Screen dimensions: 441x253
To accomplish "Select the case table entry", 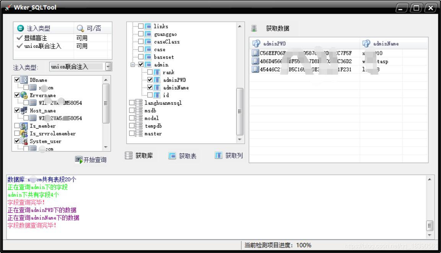I will point(159,49).
